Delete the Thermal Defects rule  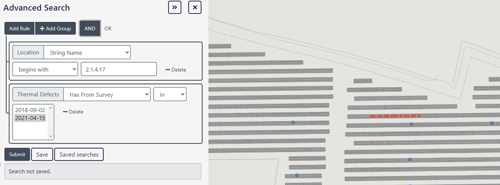[x=73, y=112]
